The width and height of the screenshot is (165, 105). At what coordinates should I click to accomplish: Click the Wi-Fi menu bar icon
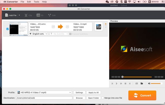tap(130, 2)
